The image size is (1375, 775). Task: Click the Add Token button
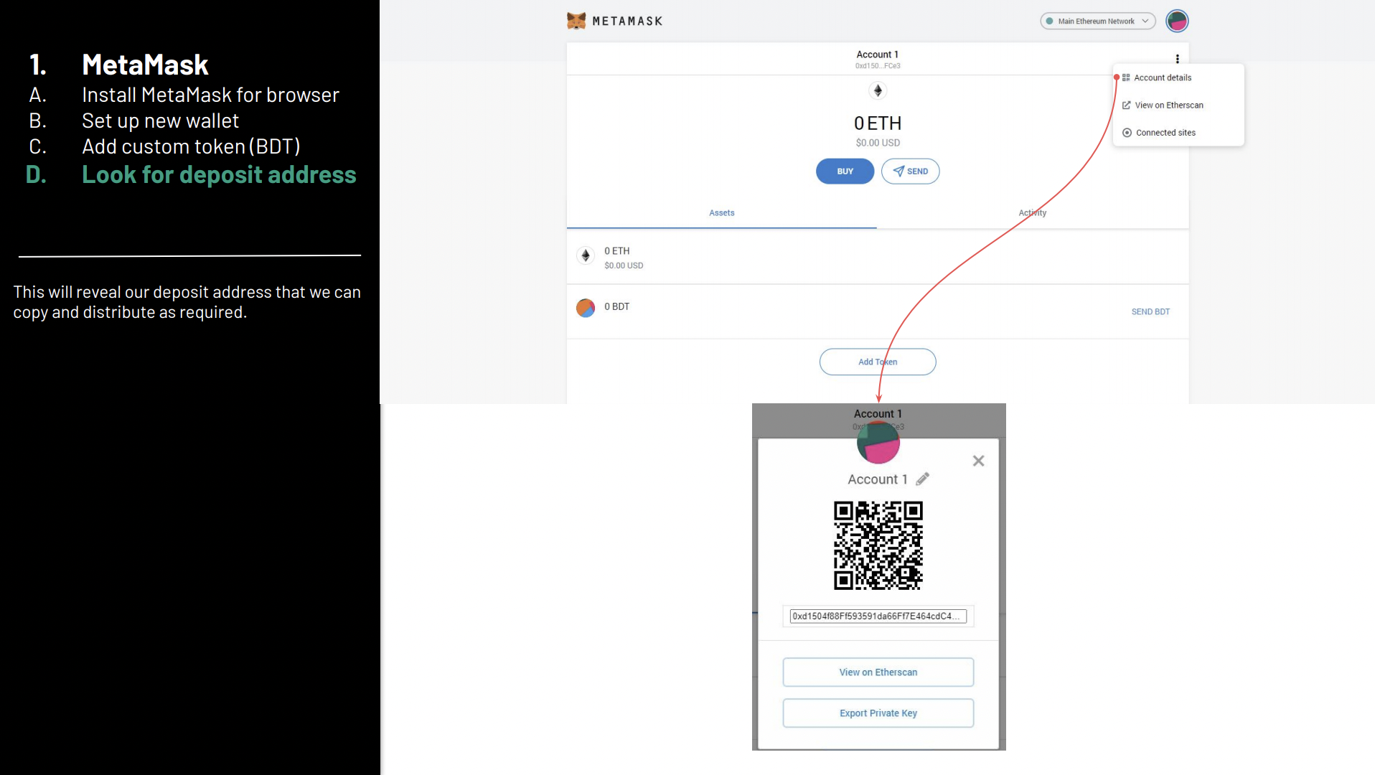pyautogui.click(x=877, y=362)
